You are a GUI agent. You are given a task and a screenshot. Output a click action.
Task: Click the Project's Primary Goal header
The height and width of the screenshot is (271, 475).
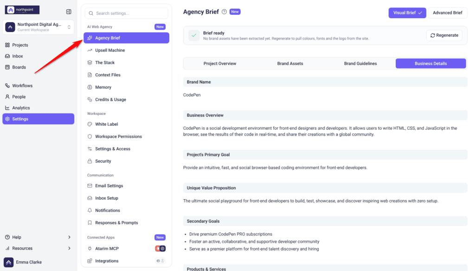pos(325,155)
